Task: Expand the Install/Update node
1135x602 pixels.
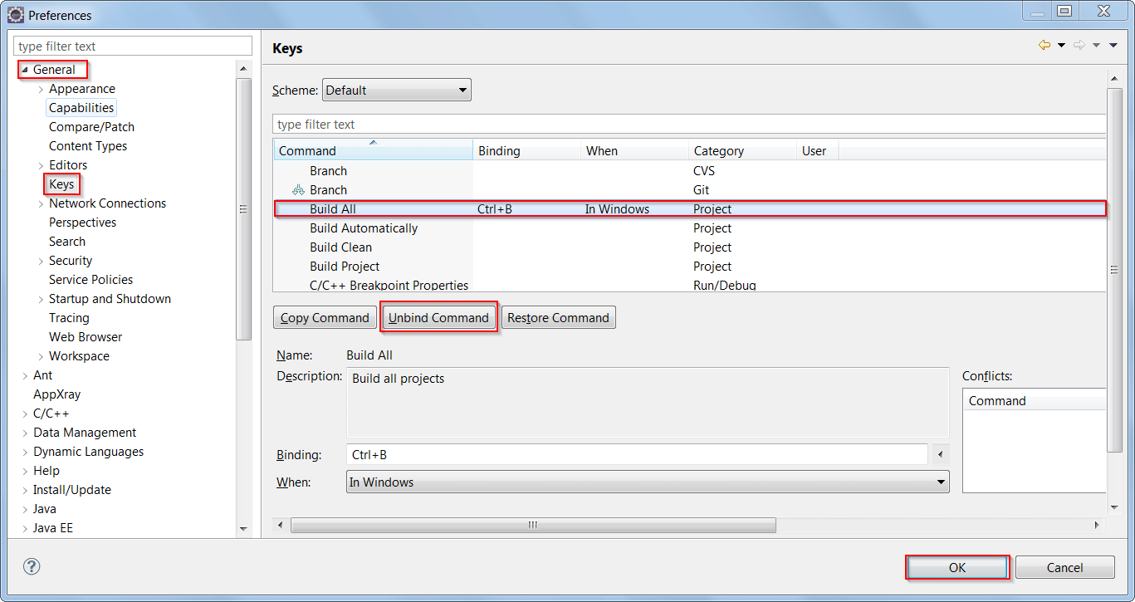Action: click(25, 490)
